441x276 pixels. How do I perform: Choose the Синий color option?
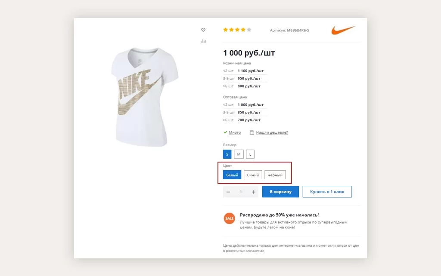point(253,175)
